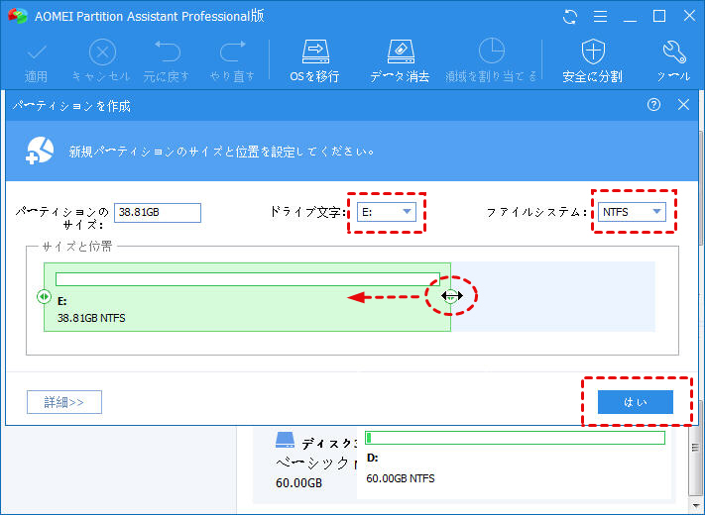Click the 60.00GB disk size text
Viewport: 705px width, 515px height.
[299, 483]
